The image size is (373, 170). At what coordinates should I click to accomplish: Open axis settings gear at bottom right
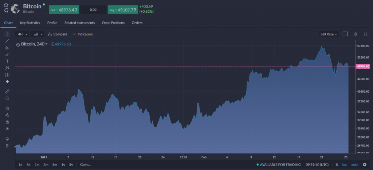(365, 165)
